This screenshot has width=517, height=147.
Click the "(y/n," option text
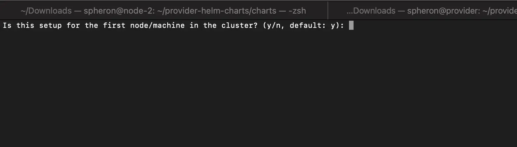point(273,25)
